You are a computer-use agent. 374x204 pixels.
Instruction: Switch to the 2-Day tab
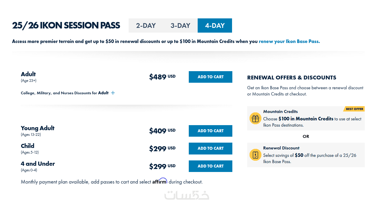[146, 26]
